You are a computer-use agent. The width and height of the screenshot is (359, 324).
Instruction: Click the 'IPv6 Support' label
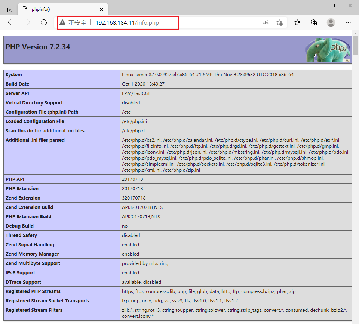[20, 273]
